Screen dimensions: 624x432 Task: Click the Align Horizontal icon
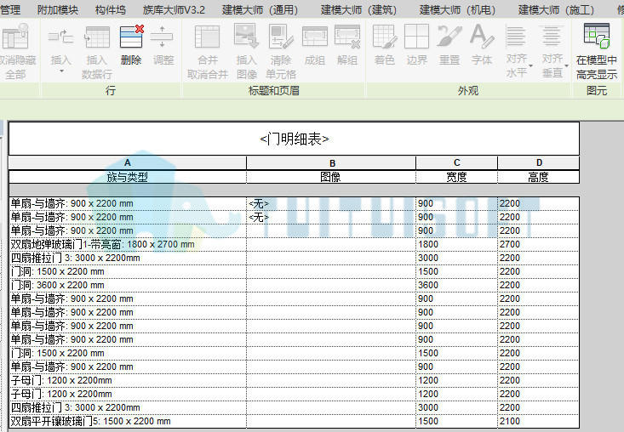516,37
